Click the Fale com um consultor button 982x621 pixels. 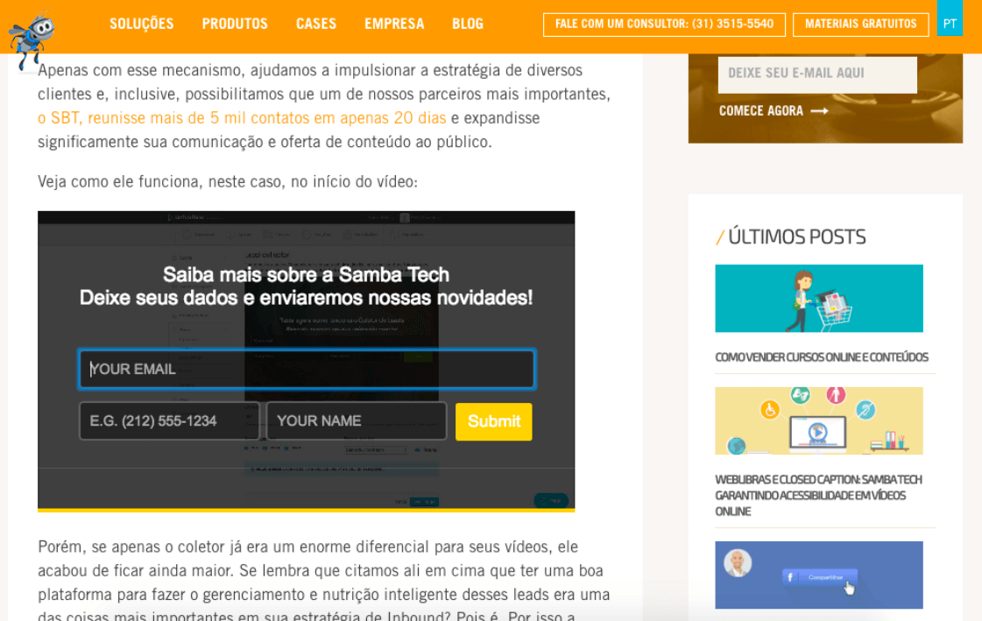665,25
